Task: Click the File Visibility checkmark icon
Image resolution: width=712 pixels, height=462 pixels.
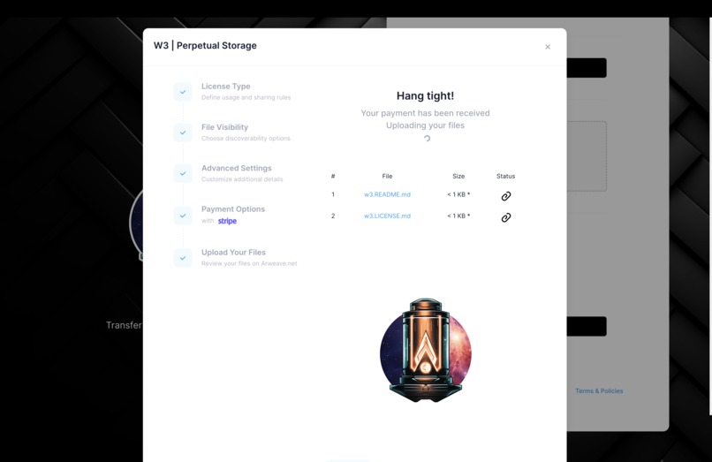Action: [183, 133]
